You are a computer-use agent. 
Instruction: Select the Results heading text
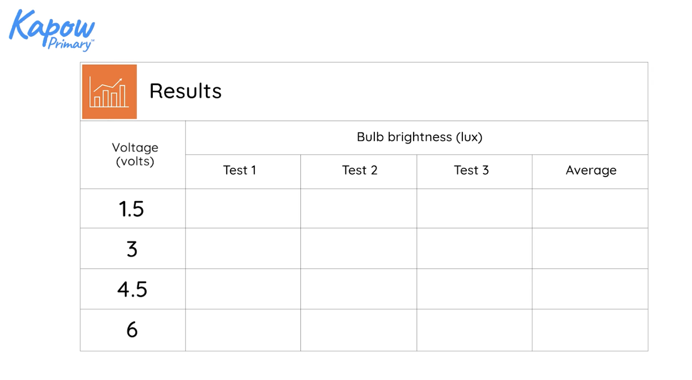[185, 91]
